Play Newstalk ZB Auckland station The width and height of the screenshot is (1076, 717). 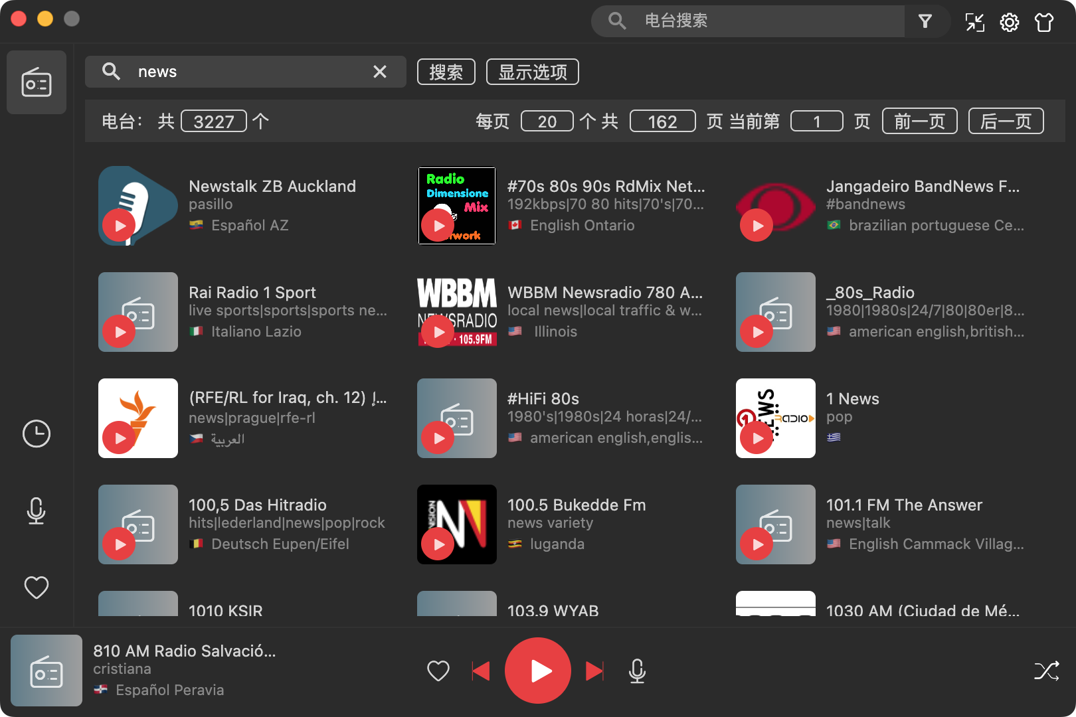pyautogui.click(x=119, y=226)
